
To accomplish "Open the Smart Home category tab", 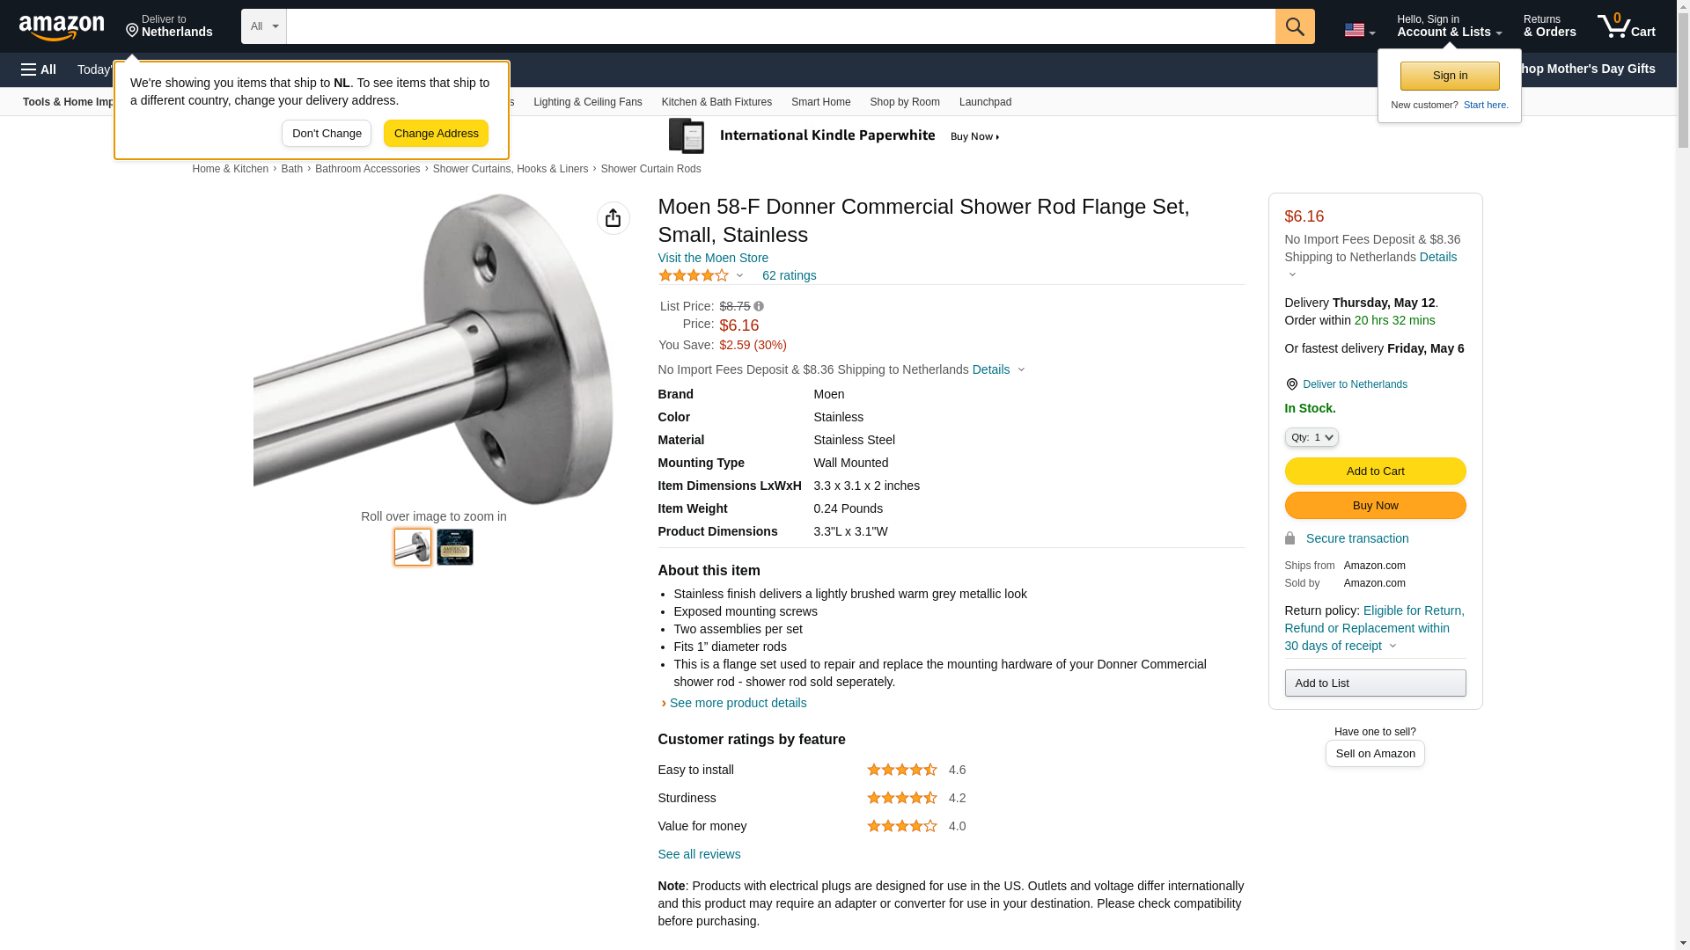I will pyautogui.click(x=820, y=102).
